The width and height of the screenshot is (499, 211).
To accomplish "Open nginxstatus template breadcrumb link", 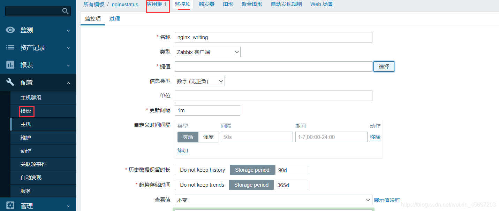I will [125, 4].
